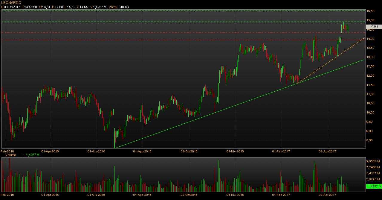
Task: Click the 14,00 price axis label
Action: [371, 39]
